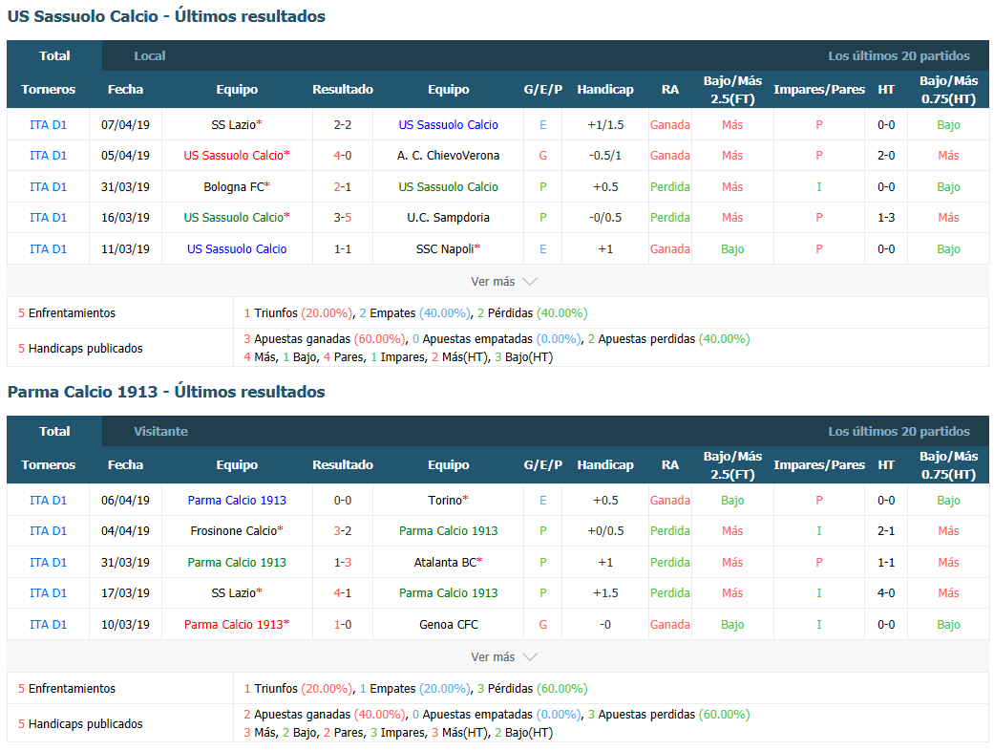Click US Sassuolo Calcio in the 07/04/19 row
Viewport: 994px width, 751px height.
point(448,125)
